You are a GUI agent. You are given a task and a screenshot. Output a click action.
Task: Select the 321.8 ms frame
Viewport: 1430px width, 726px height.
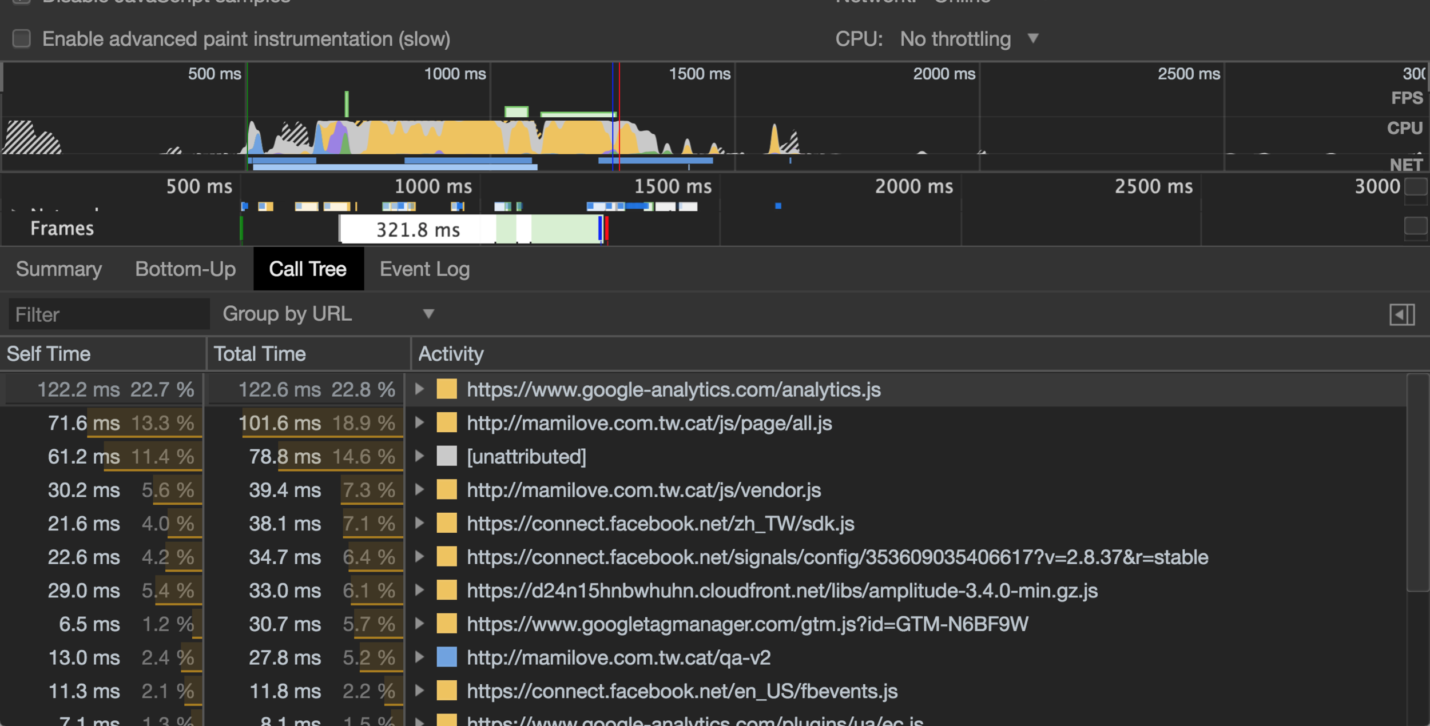point(418,230)
